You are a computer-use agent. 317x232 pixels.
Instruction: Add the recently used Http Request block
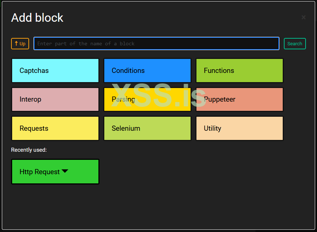tap(39, 172)
